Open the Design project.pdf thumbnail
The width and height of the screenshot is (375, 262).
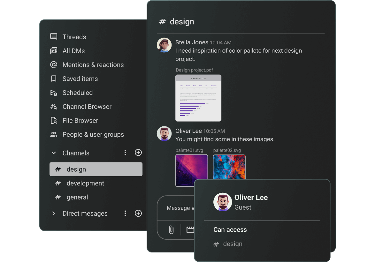[198, 98]
